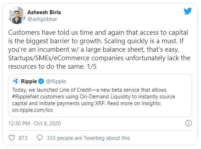201x149 pixels.
Task: Click the reply speech bubble icon
Action: coord(40,138)
